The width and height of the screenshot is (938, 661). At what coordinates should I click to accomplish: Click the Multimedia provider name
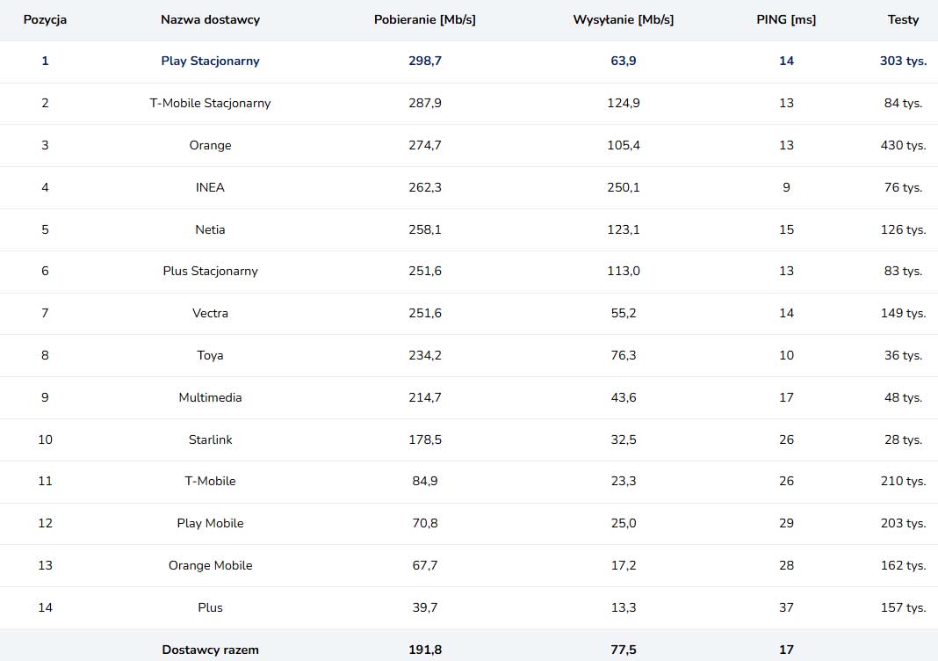[210, 397]
